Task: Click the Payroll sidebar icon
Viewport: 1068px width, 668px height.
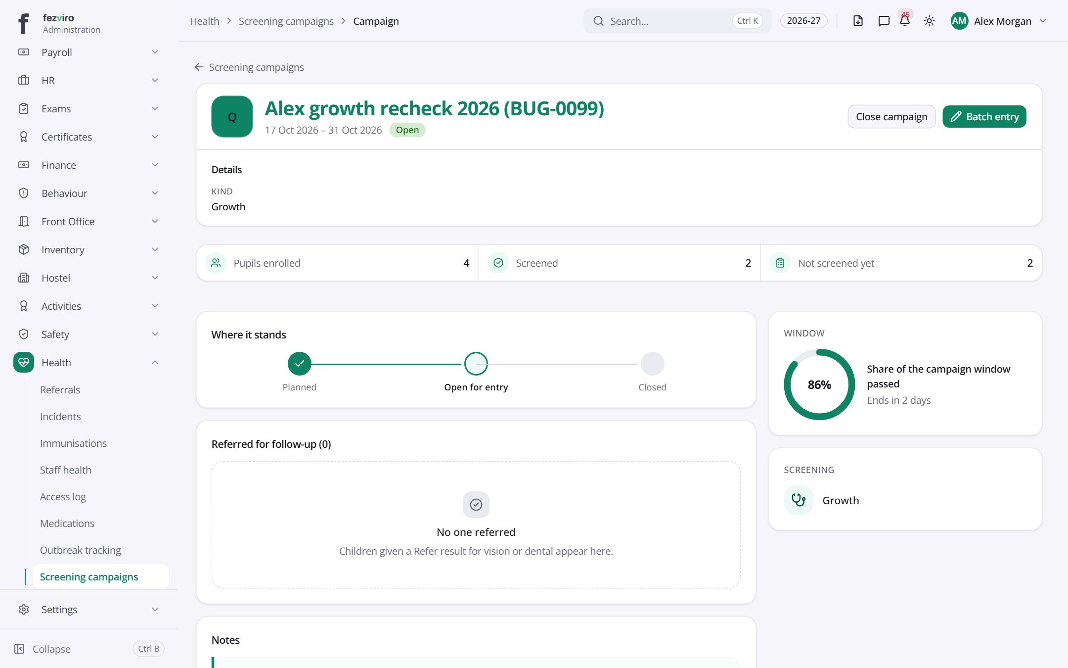Action: click(24, 52)
